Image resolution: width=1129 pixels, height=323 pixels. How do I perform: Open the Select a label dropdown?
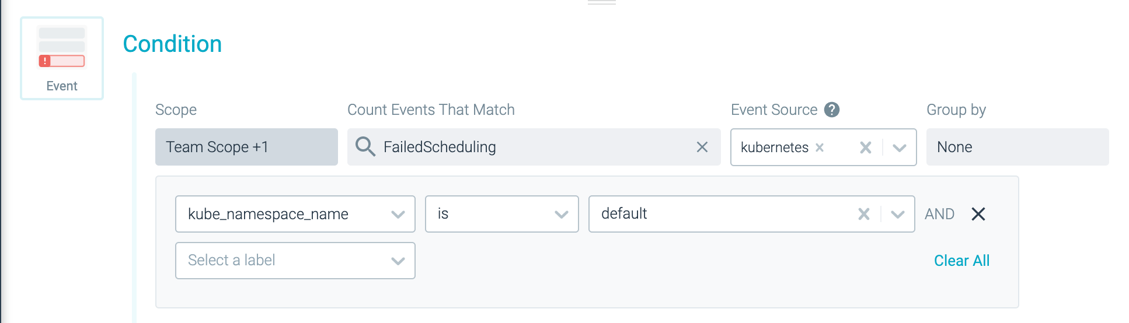click(x=295, y=261)
